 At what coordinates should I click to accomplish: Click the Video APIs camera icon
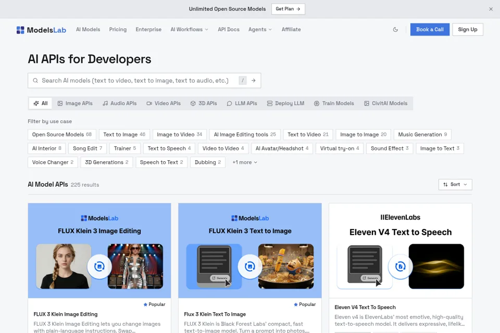click(149, 104)
